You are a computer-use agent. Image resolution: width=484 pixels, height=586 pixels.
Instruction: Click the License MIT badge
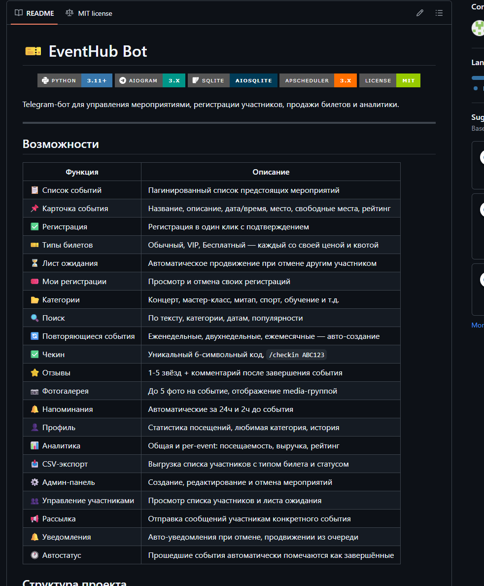point(389,80)
